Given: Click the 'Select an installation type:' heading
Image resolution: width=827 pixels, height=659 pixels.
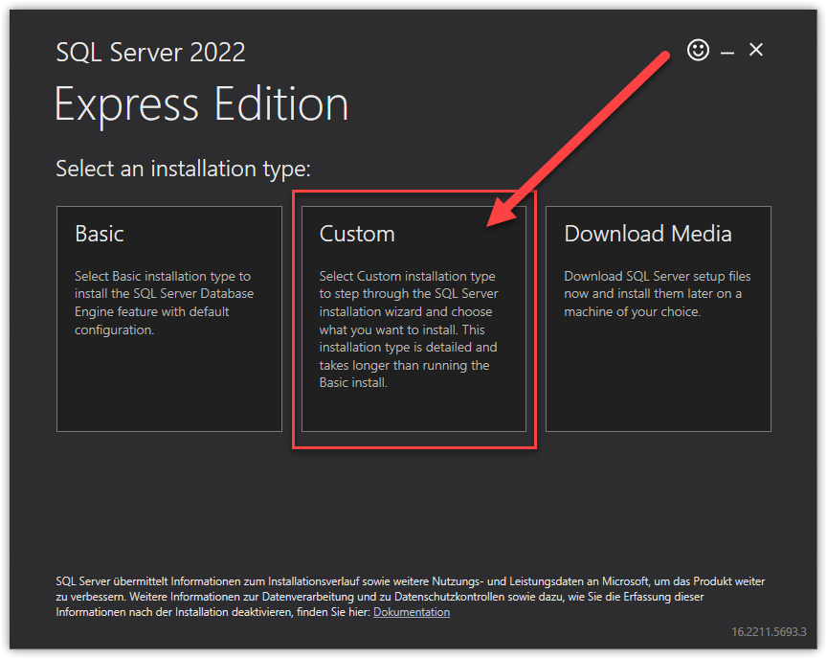Looking at the screenshot, I should [x=183, y=169].
